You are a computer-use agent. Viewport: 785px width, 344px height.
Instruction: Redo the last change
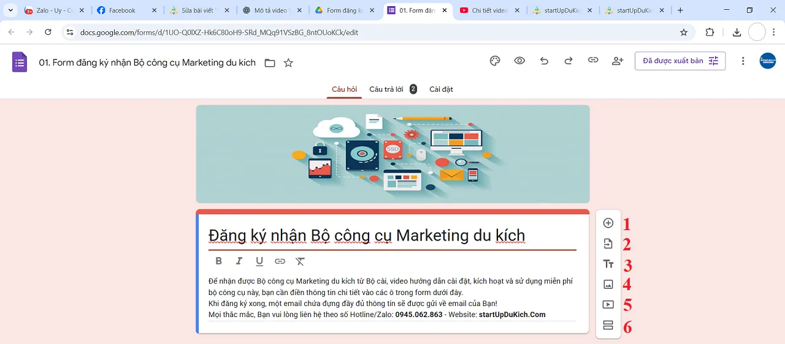pos(569,61)
